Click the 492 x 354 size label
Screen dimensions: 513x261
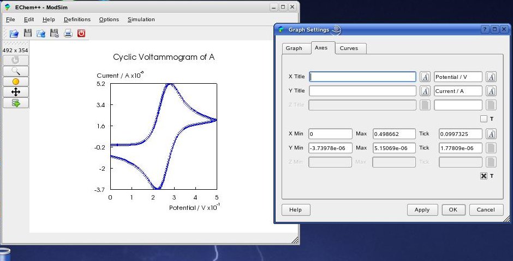click(15, 51)
